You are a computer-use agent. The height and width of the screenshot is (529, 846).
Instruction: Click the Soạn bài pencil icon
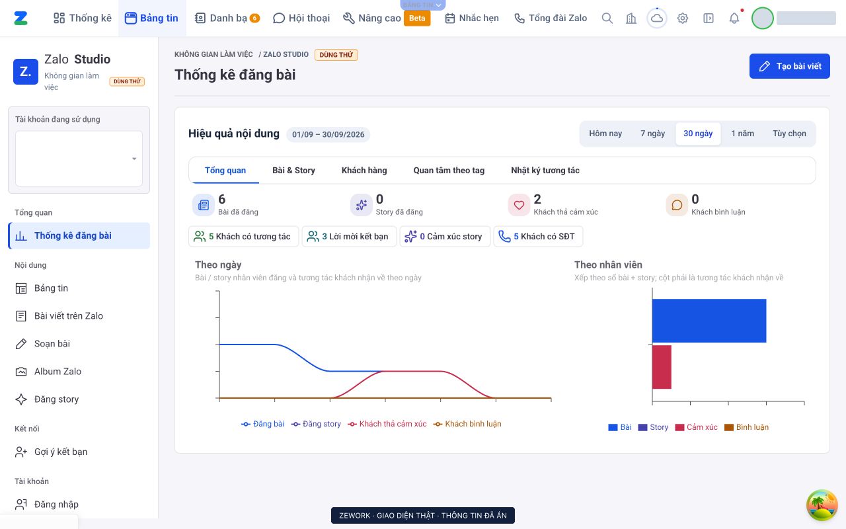21,344
